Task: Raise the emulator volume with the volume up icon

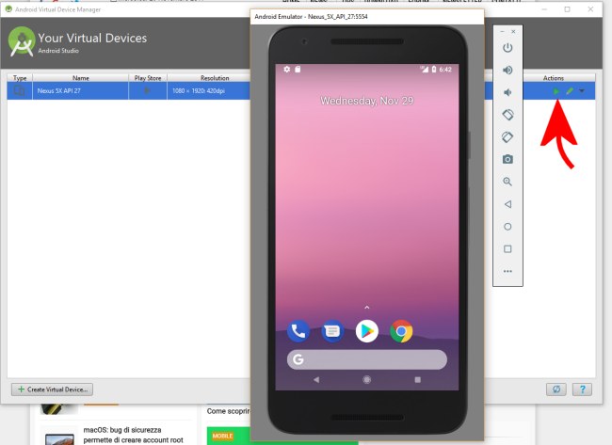Action: click(507, 70)
